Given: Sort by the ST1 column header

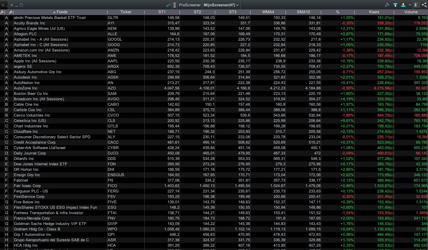Looking at the screenshot, I should point(162,12).
